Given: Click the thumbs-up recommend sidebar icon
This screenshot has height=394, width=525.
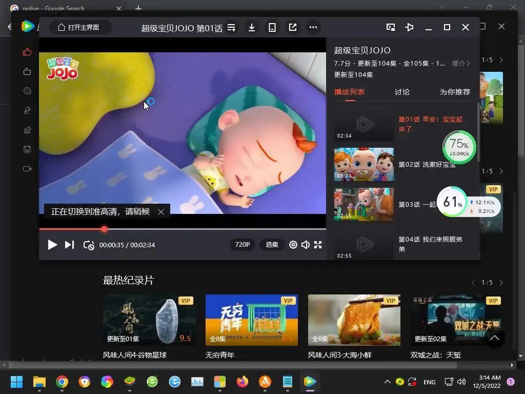Looking at the screenshot, I should coord(27,52).
